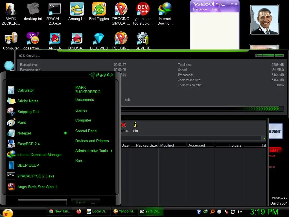Open Messenger menu in Yahoo! Messenger
This screenshot has height=217, width=289.
click(x=200, y=9)
